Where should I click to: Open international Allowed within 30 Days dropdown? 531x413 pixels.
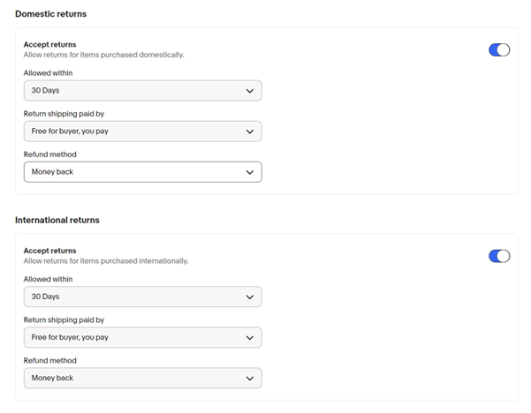[142, 297]
